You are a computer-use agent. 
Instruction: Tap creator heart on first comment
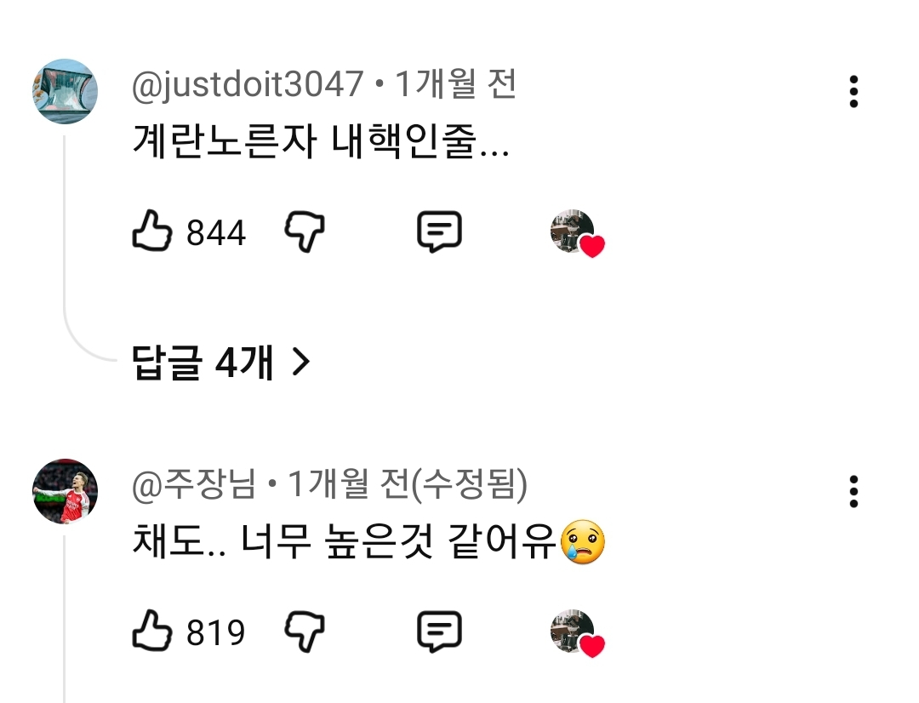(x=577, y=233)
